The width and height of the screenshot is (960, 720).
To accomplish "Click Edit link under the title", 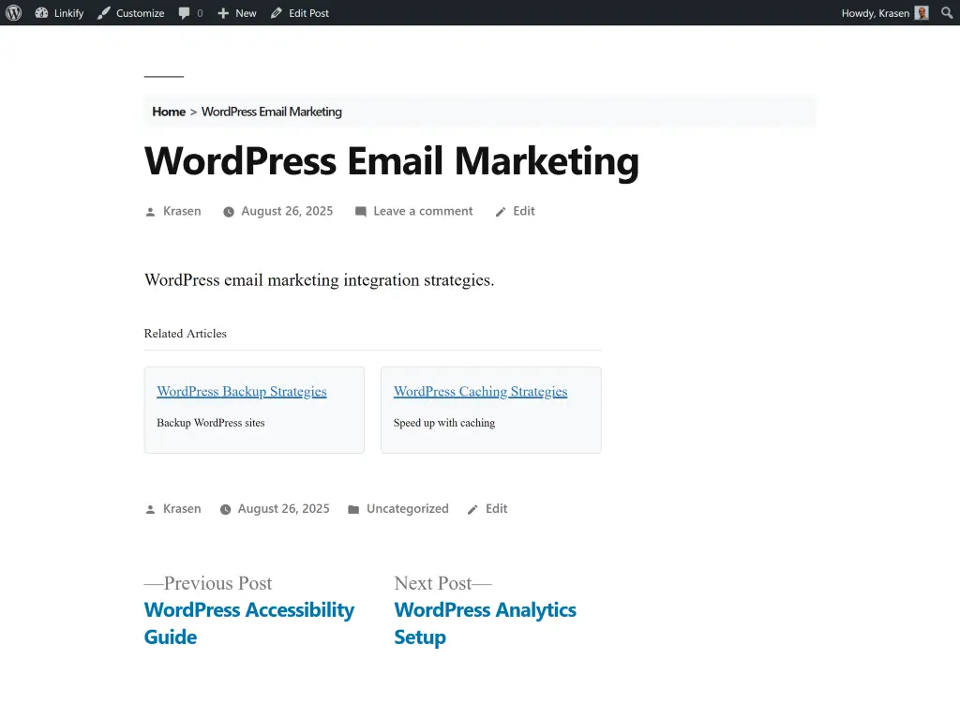I will click(524, 211).
